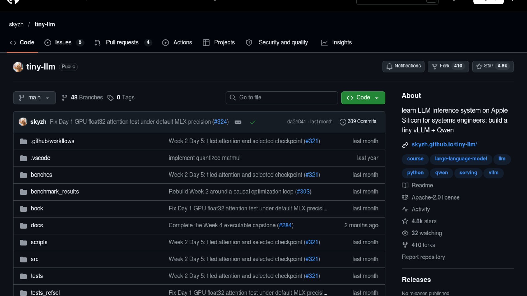This screenshot has height=296, width=527.
Task: Click the skyzh owner link in breadcrumb
Action: [16, 24]
